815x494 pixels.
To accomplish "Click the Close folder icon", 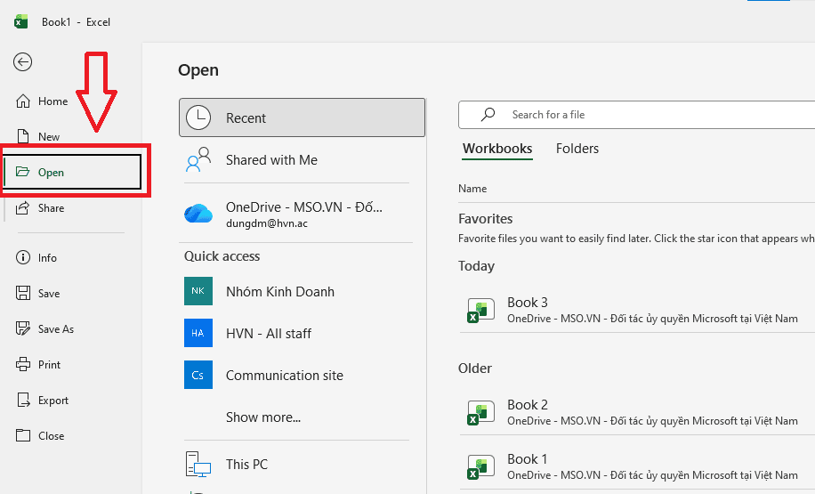I will [23, 435].
